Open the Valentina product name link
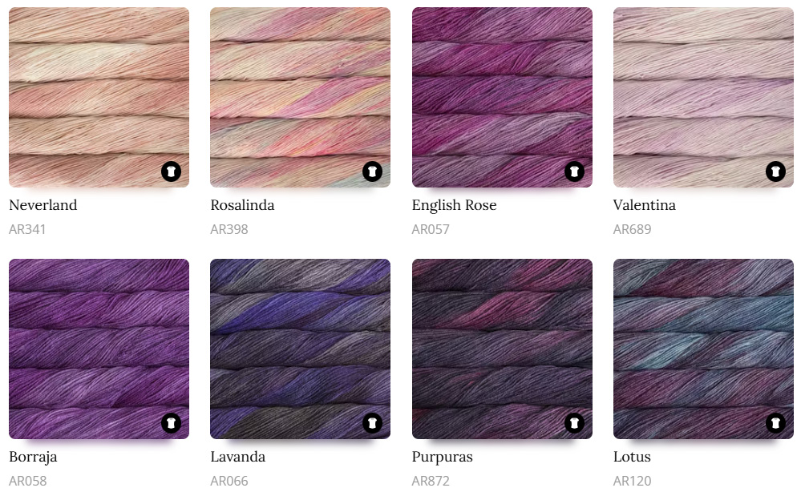 [644, 205]
